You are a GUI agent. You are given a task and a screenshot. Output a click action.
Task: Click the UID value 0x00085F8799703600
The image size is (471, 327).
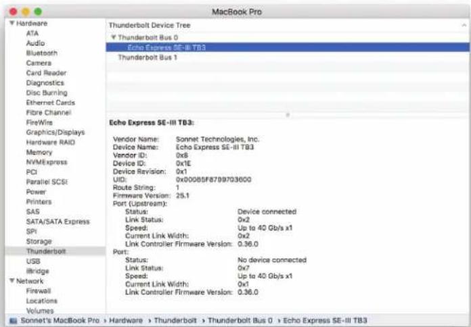(x=214, y=180)
